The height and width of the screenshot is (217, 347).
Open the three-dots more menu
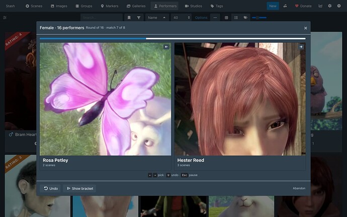(215, 18)
